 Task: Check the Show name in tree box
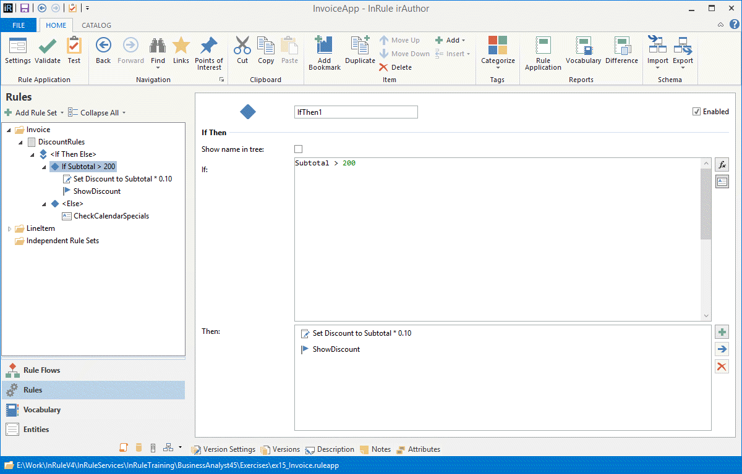point(299,149)
